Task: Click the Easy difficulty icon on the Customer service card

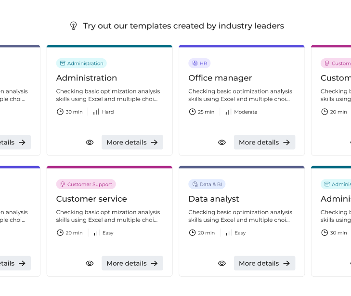Action: (x=96, y=233)
